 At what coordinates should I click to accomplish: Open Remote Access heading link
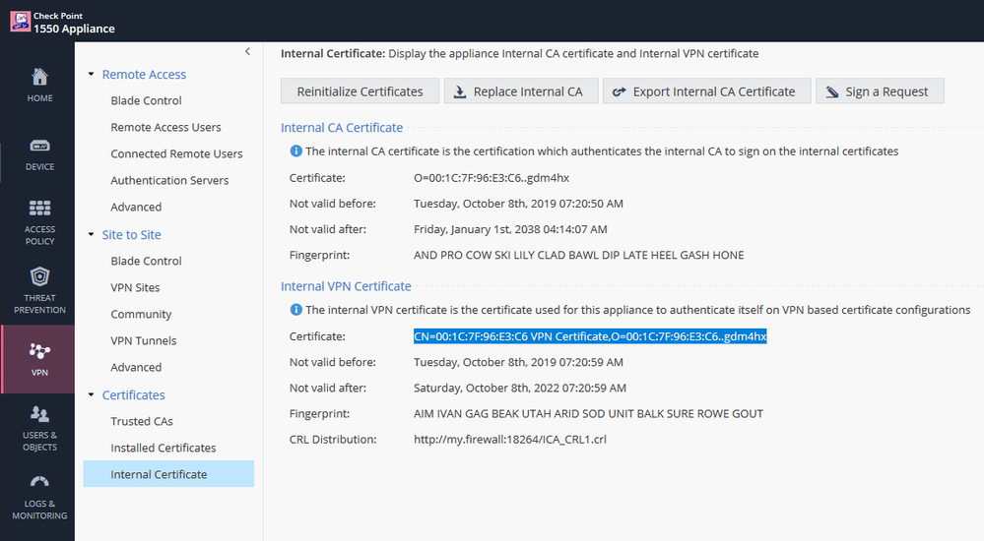[x=144, y=74]
